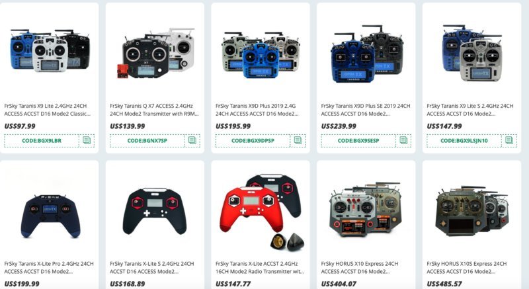The height and width of the screenshot is (289, 529).
Task: Open FrSky Taranis Q X7 ACCESS title
Action: pos(155,110)
